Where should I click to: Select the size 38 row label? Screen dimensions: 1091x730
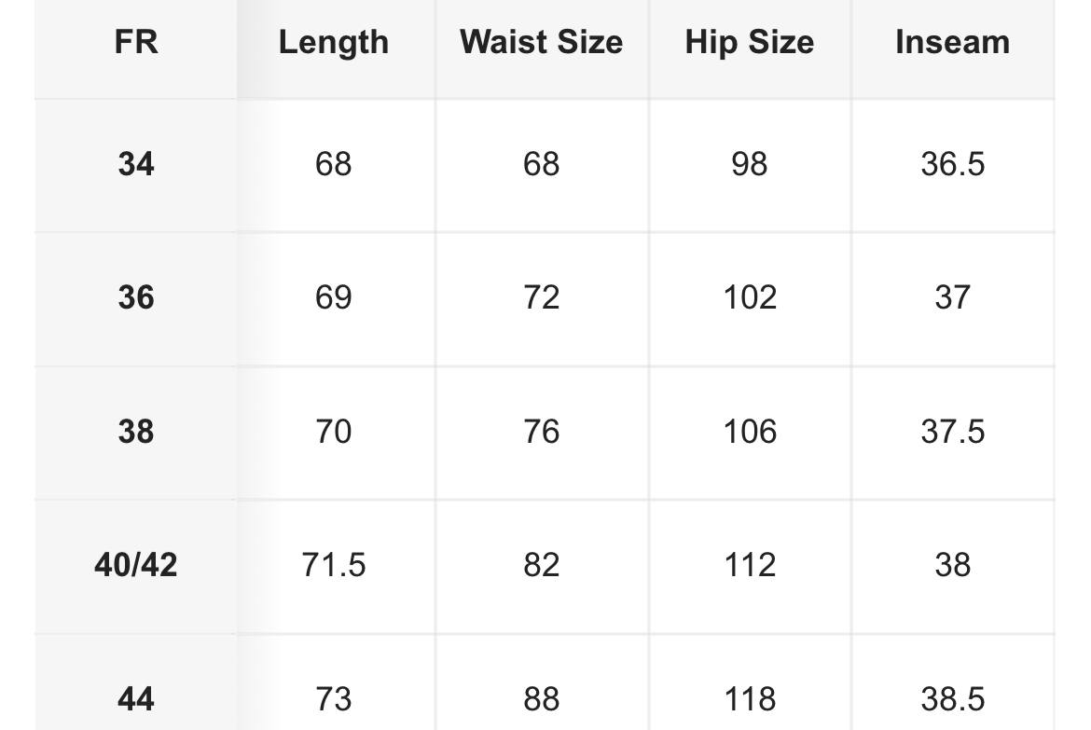(x=136, y=433)
